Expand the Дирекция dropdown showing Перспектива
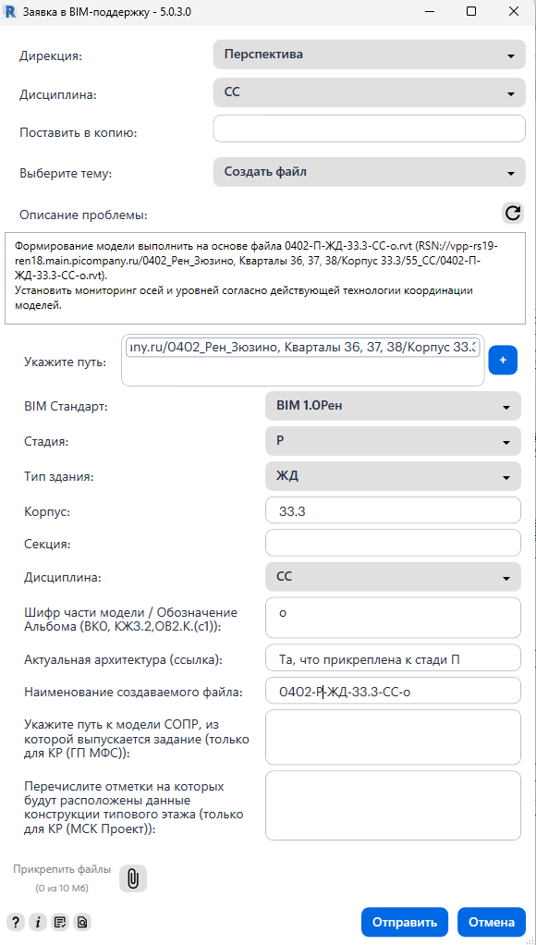This screenshot has height=945, width=536. point(369,55)
